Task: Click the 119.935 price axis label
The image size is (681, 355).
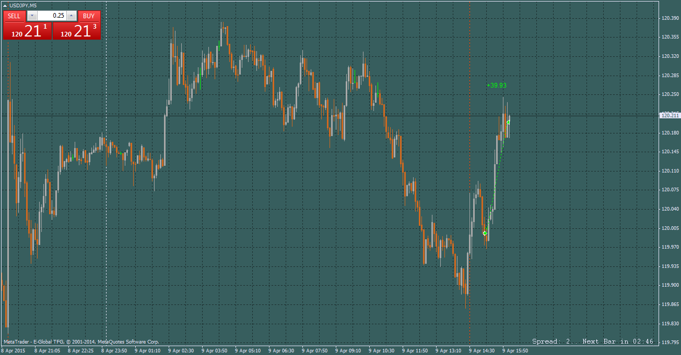Action: [x=670, y=266]
